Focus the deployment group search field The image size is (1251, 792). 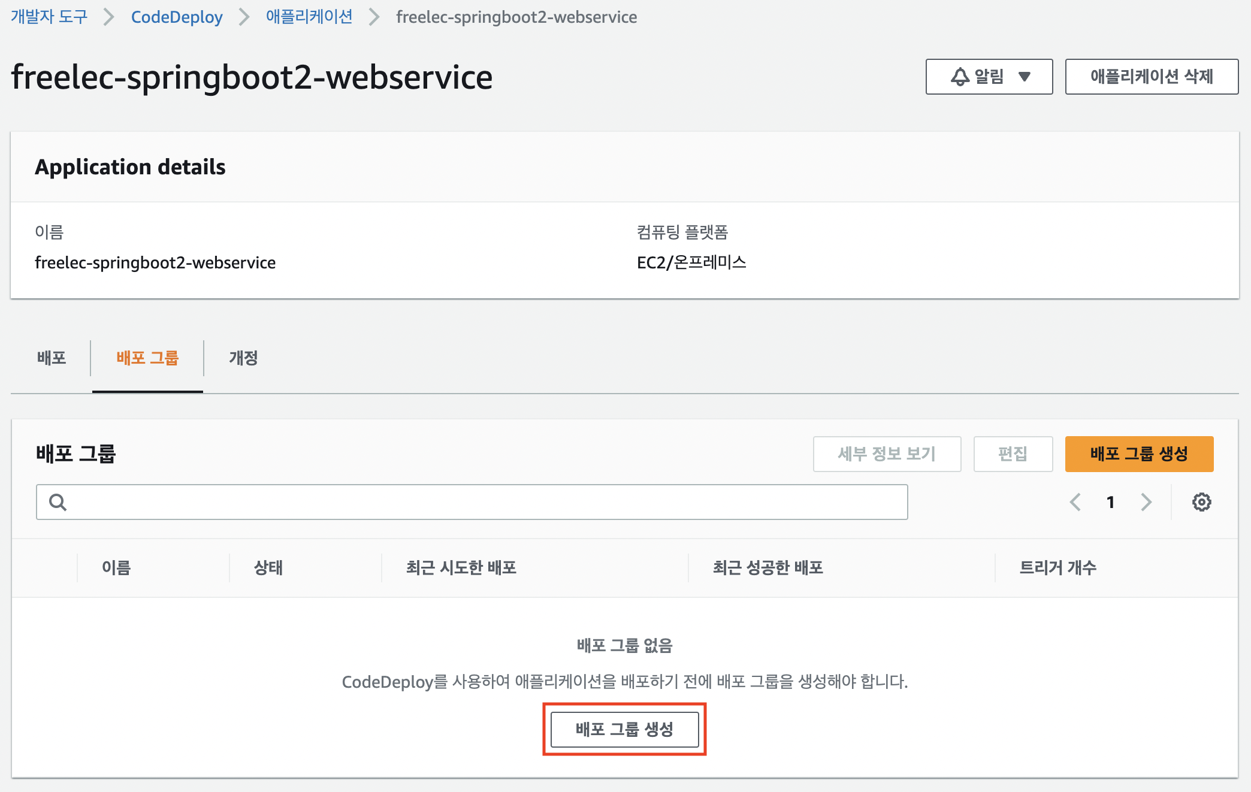[472, 502]
